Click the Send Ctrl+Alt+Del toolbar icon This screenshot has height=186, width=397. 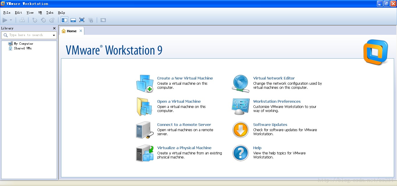(22, 20)
